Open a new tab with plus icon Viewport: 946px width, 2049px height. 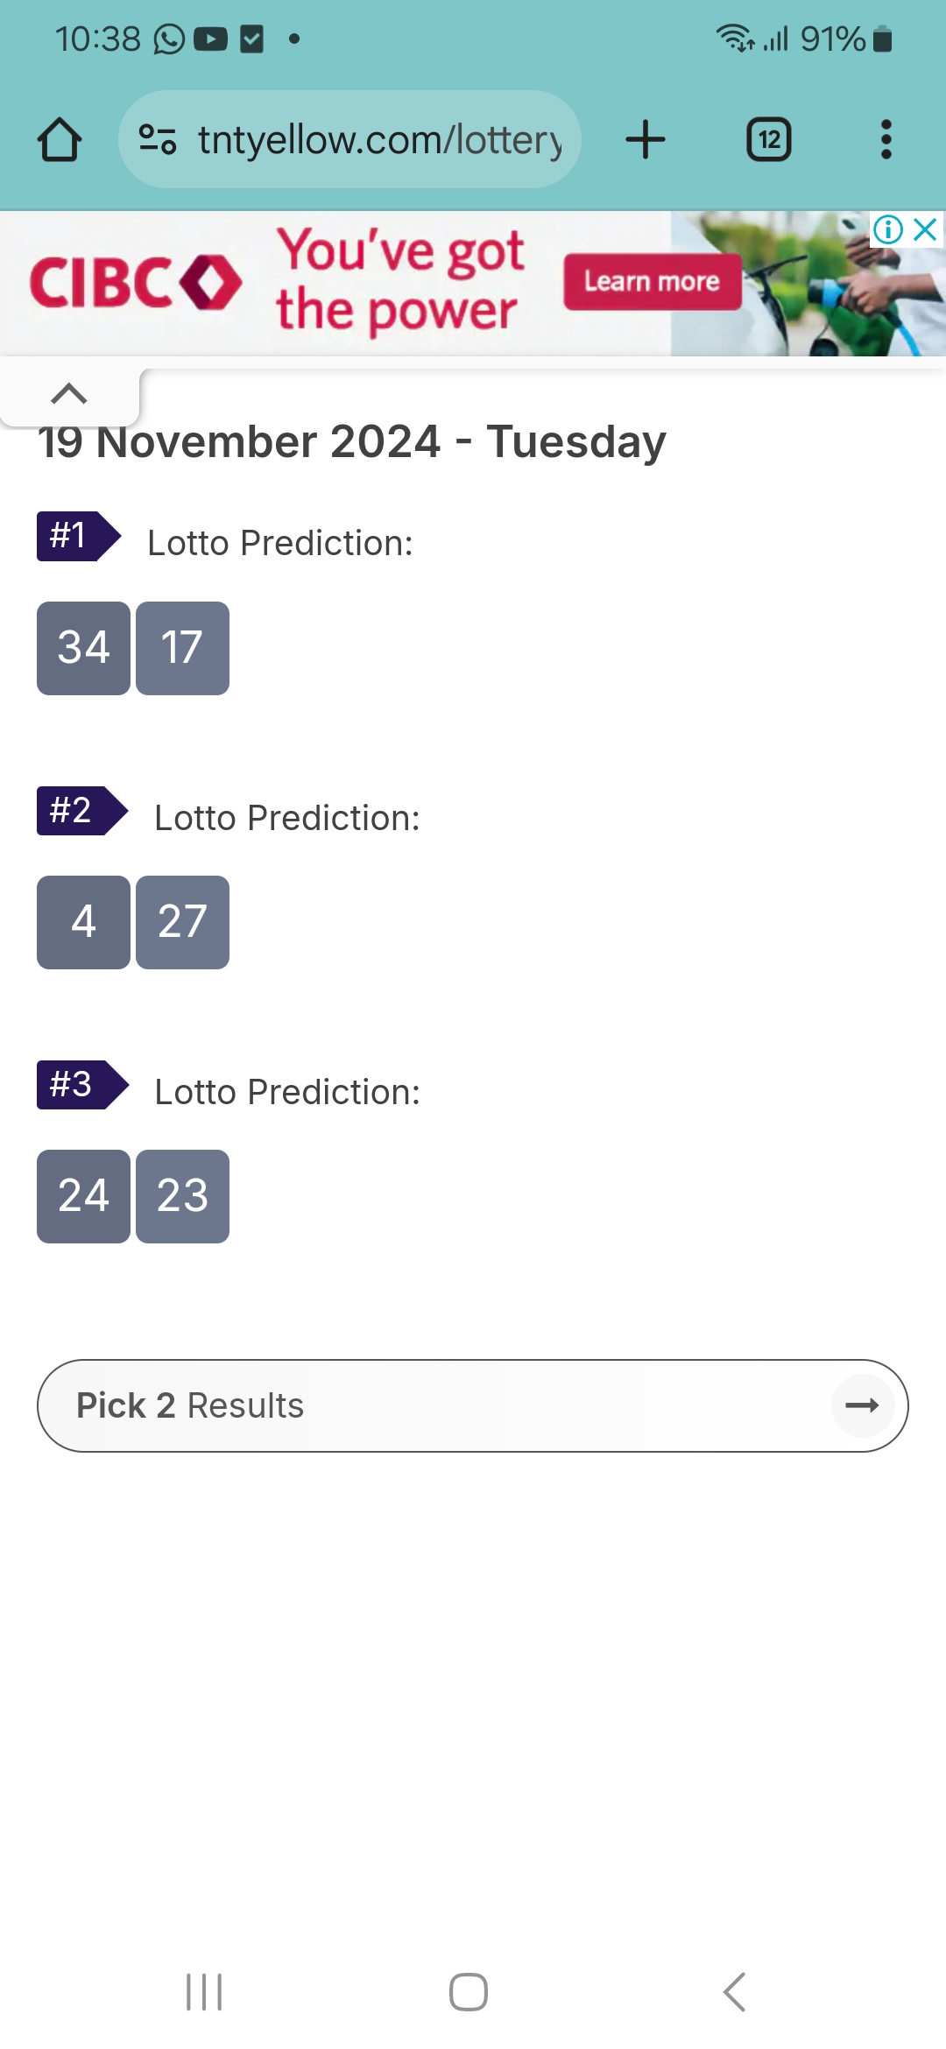click(646, 139)
